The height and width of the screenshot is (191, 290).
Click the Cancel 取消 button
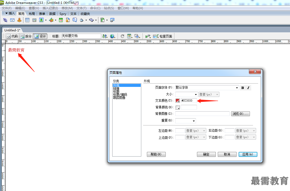pyautogui.click(x=227, y=154)
